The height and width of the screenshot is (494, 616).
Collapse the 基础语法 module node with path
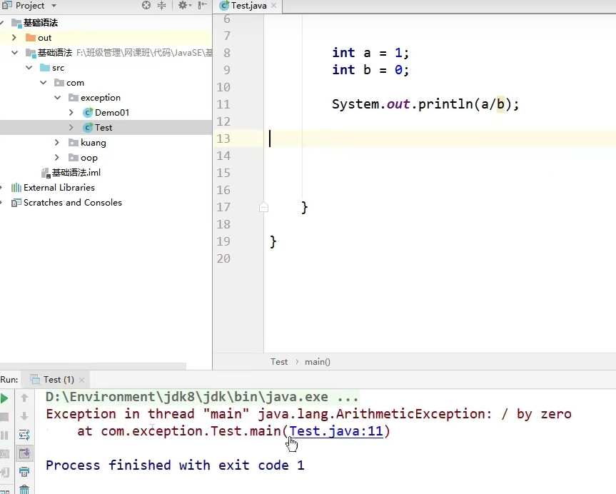coord(14,52)
